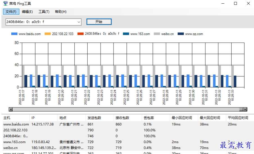Select the 2408:846e: 0... host row
The width and height of the screenshot is (254, 154).
[128, 136]
